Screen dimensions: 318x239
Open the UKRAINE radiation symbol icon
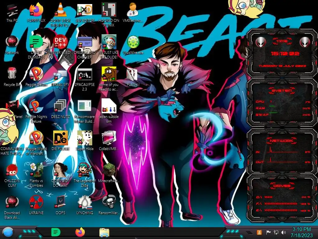coord(36,205)
